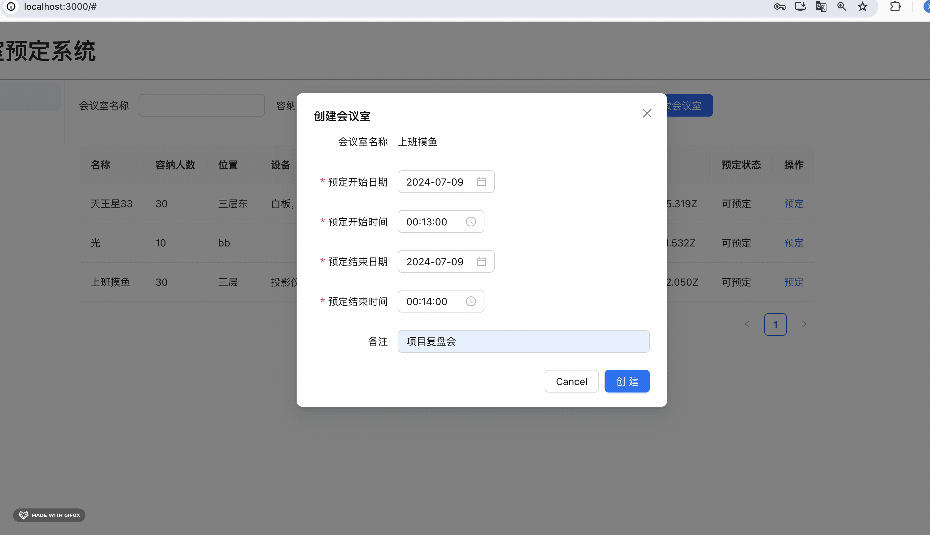Select page 1 in pagination

coord(775,324)
